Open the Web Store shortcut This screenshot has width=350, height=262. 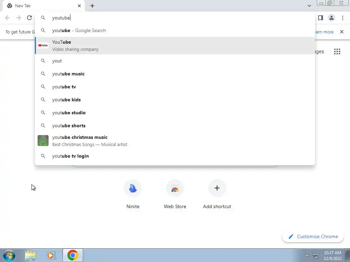[175, 194]
